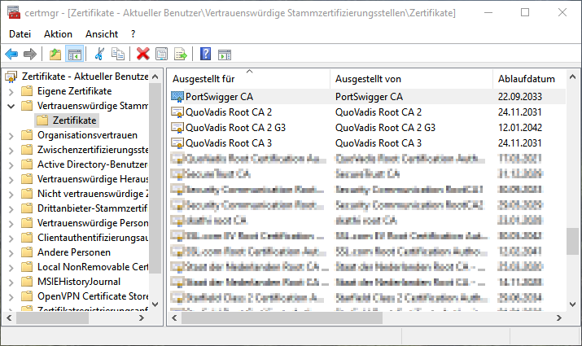Collapse the Vertrauenswürdige Stammzertifizierungsstellen node
This screenshot has width=582, height=346.
tap(11, 106)
